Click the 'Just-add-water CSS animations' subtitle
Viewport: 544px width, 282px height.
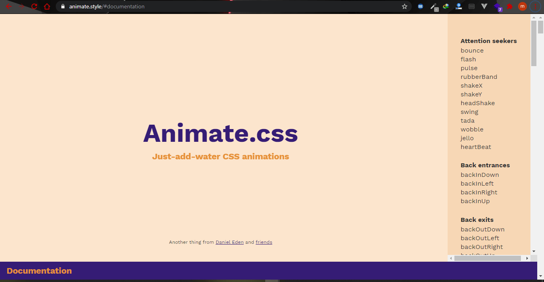[220, 157]
